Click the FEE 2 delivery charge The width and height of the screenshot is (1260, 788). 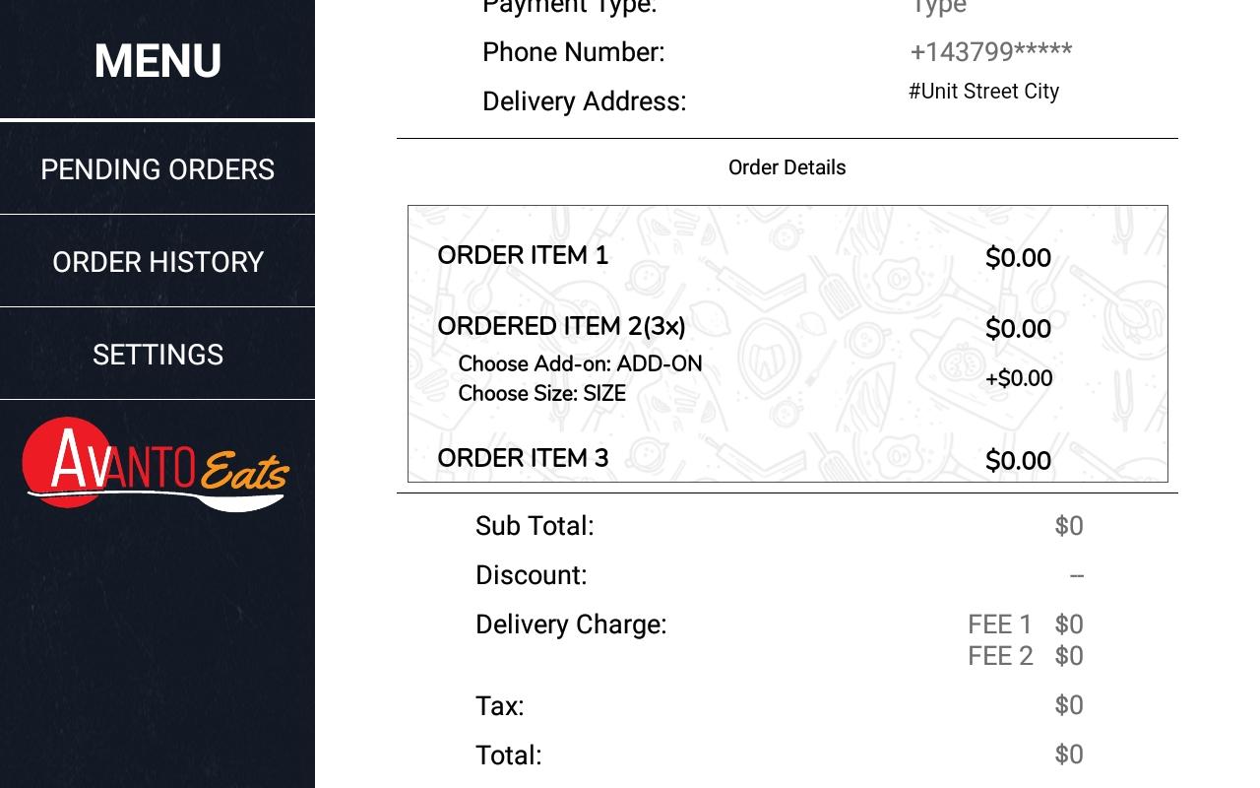(x=1025, y=656)
